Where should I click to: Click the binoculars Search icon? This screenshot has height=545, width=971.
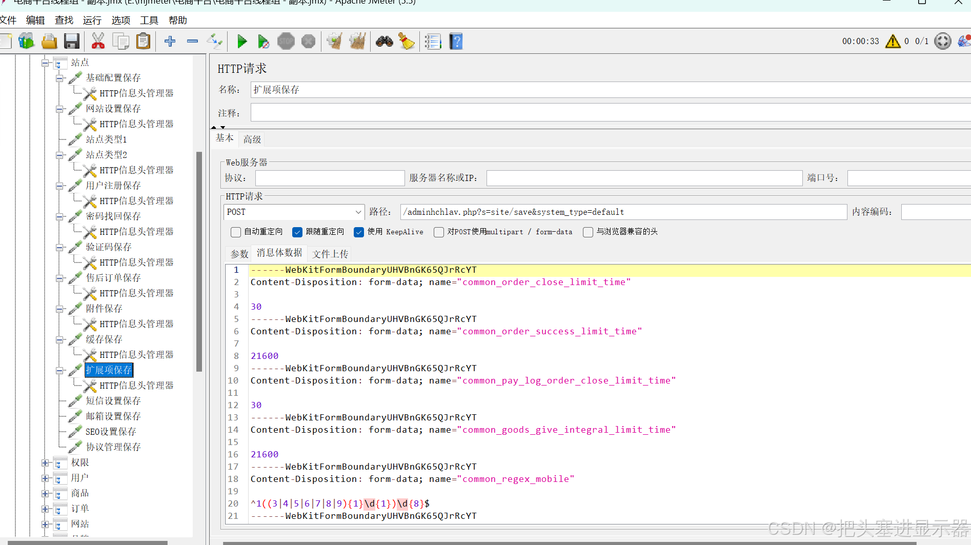[x=385, y=41]
